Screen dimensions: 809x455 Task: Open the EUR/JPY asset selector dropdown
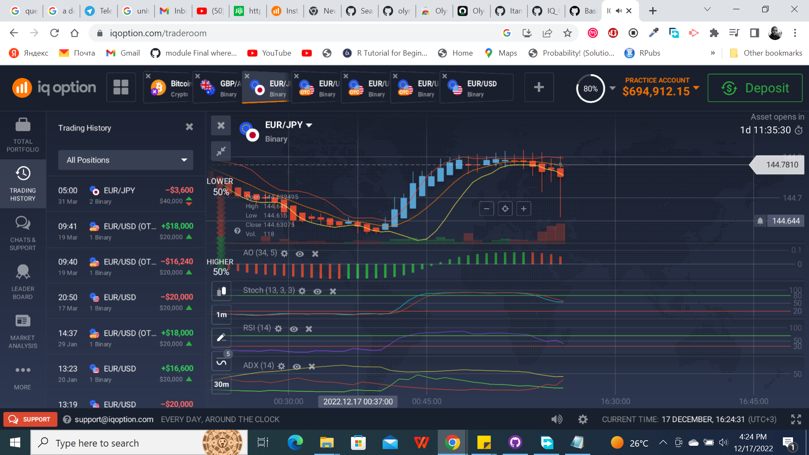(310, 125)
